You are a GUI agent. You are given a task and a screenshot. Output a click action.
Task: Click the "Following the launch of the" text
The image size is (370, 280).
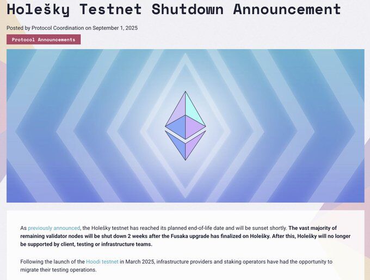pyautogui.click(x=53, y=261)
